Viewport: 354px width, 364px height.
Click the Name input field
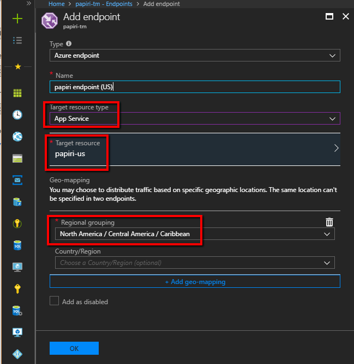tap(195, 87)
